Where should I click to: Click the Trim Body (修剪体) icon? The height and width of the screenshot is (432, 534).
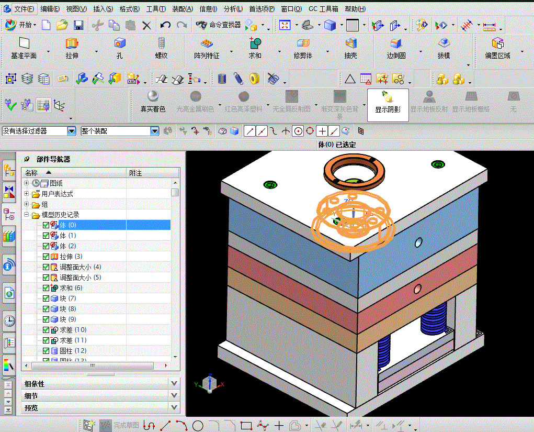click(303, 43)
